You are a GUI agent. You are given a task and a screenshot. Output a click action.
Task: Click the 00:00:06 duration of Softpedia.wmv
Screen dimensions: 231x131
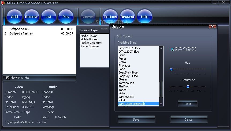[x=67, y=29]
